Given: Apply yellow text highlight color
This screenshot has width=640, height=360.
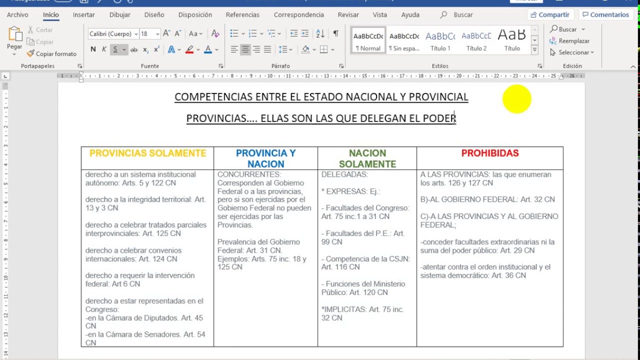Looking at the screenshot, I should point(189,49).
